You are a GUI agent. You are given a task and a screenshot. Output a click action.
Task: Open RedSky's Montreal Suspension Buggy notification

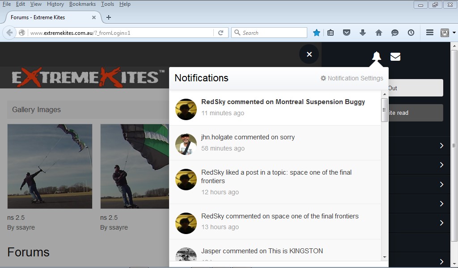[283, 102]
